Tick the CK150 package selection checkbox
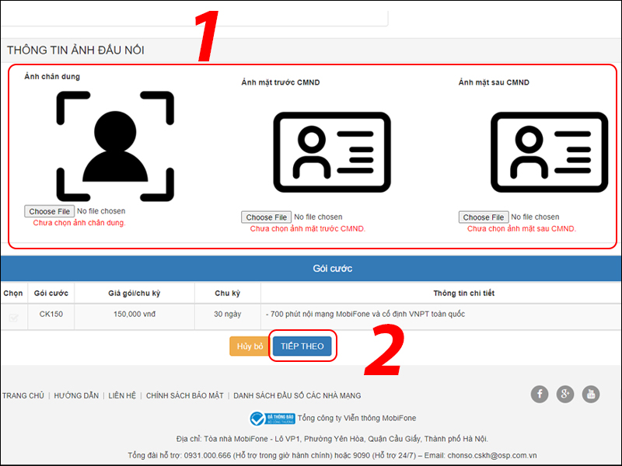The width and height of the screenshot is (622, 466). (x=13, y=317)
